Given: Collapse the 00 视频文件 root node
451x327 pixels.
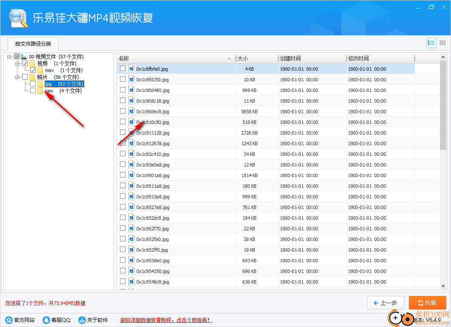Looking at the screenshot, I should pos(9,57).
